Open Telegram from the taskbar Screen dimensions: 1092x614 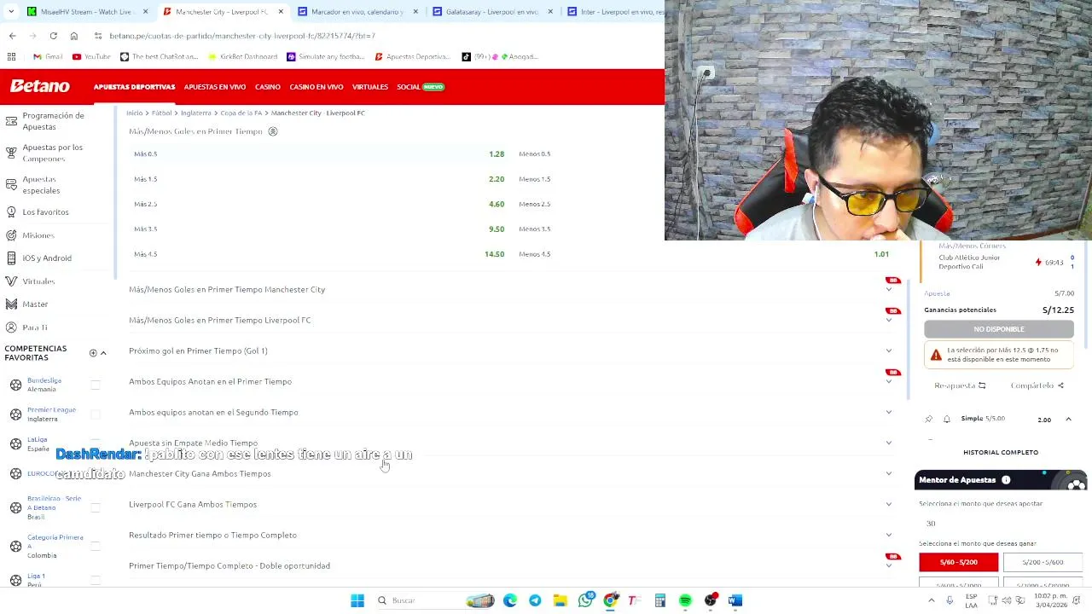pos(535,600)
